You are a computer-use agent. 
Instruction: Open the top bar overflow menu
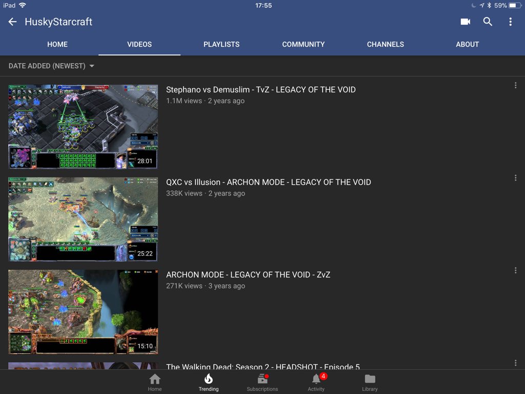[x=510, y=22]
